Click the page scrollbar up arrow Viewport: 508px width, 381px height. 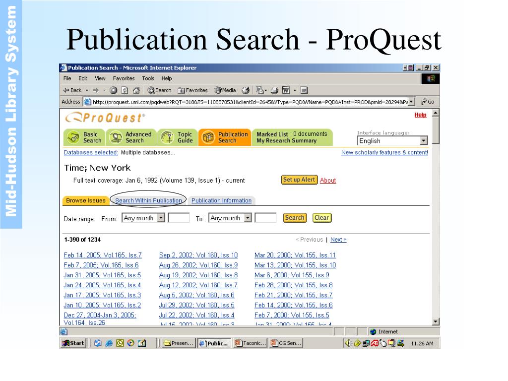click(436, 113)
